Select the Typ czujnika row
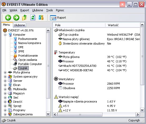 pos(96,35)
